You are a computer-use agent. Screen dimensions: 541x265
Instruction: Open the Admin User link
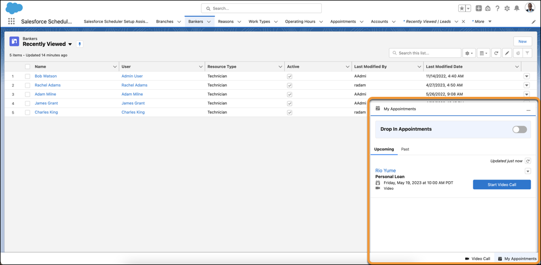[x=132, y=76]
